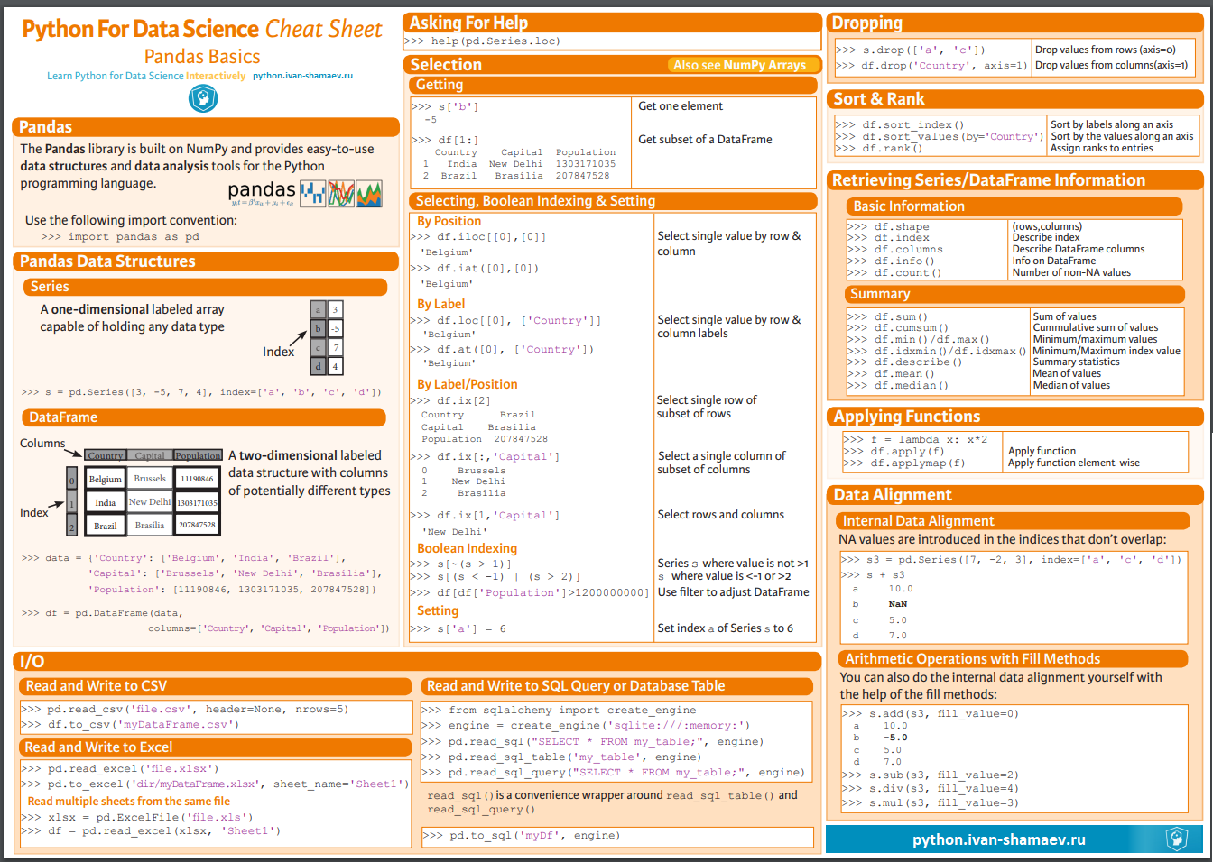This screenshot has width=1213, height=862.
Task: Click the pandas wordmark logo text
Action: coord(261,190)
